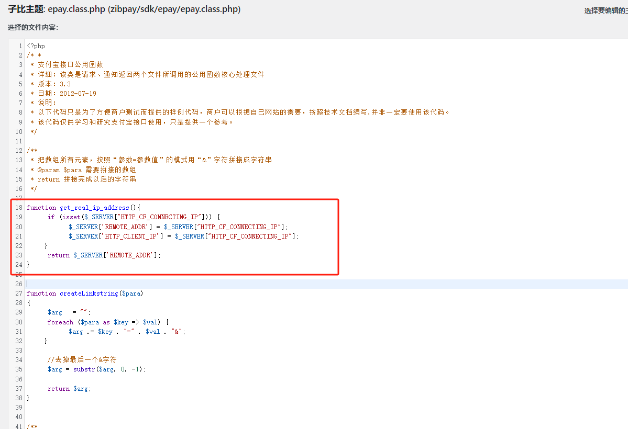The height and width of the screenshot is (429, 628).
Task: Click the get_real_ip_address function name
Action: [94, 208]
